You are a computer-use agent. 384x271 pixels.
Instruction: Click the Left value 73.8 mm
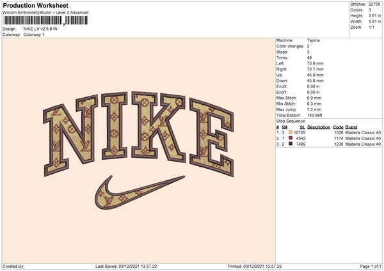click(x=315, y=63)
